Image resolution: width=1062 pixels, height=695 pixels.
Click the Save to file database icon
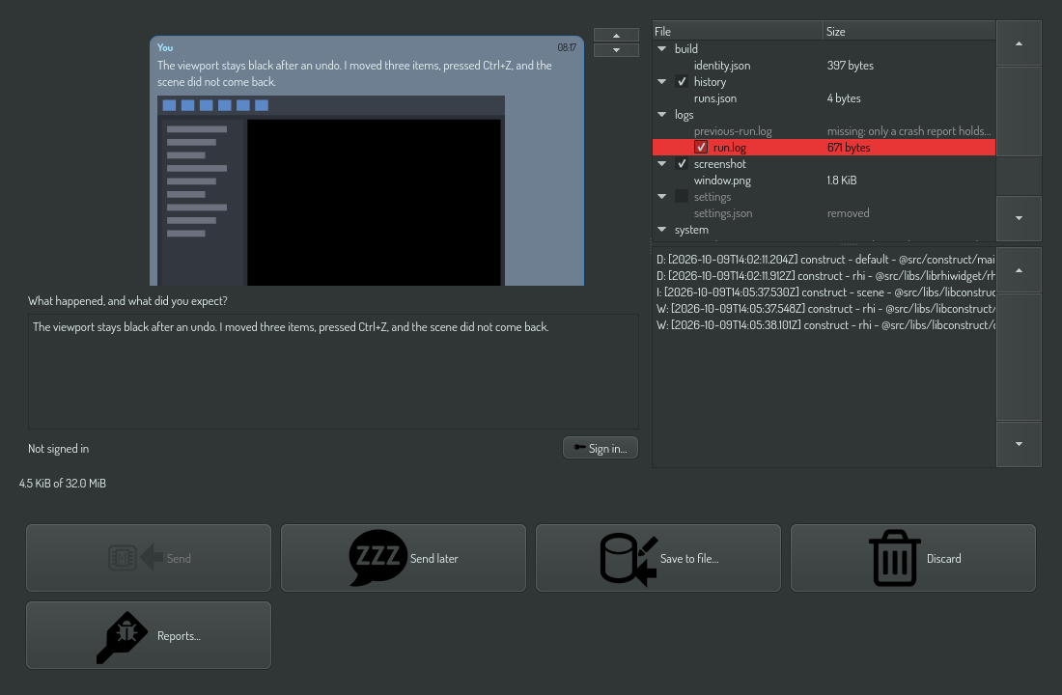pos(629,558)
